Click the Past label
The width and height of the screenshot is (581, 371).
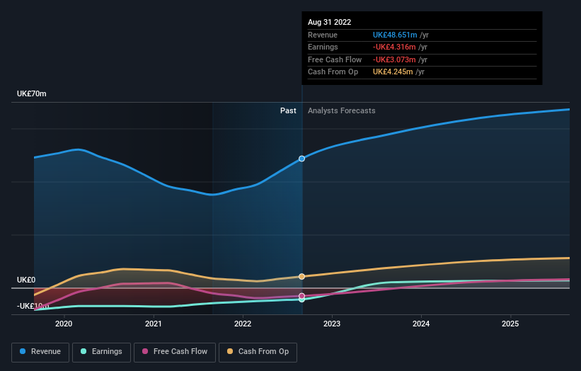(x=288, y=110)
